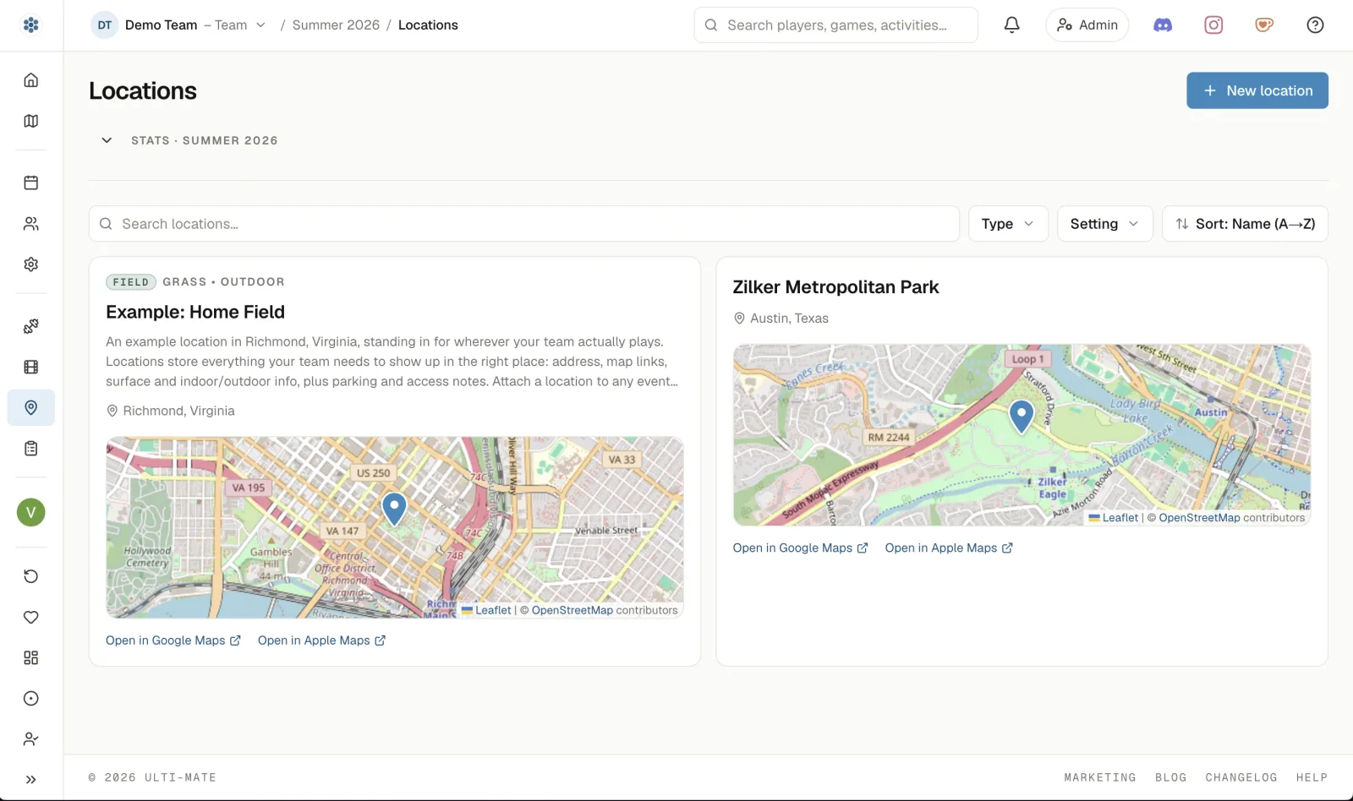Open the Blog footer link
Viewport: 1353px width, 801px height.
[x=1171, y=777]
